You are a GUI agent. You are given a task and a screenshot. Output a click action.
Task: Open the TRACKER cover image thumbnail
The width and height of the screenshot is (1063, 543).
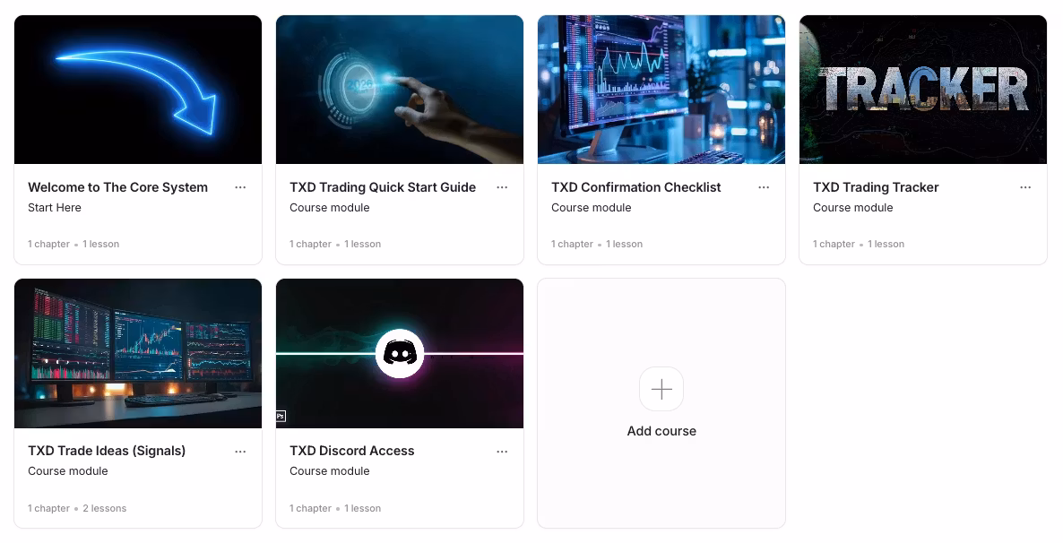click(923, 90)
